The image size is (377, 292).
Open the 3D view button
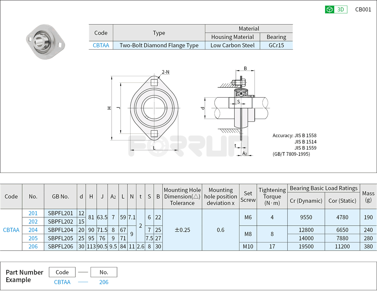[336, 10]
